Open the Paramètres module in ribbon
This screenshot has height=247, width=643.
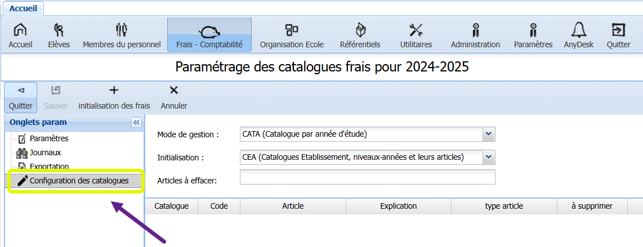tap(533, 35)
